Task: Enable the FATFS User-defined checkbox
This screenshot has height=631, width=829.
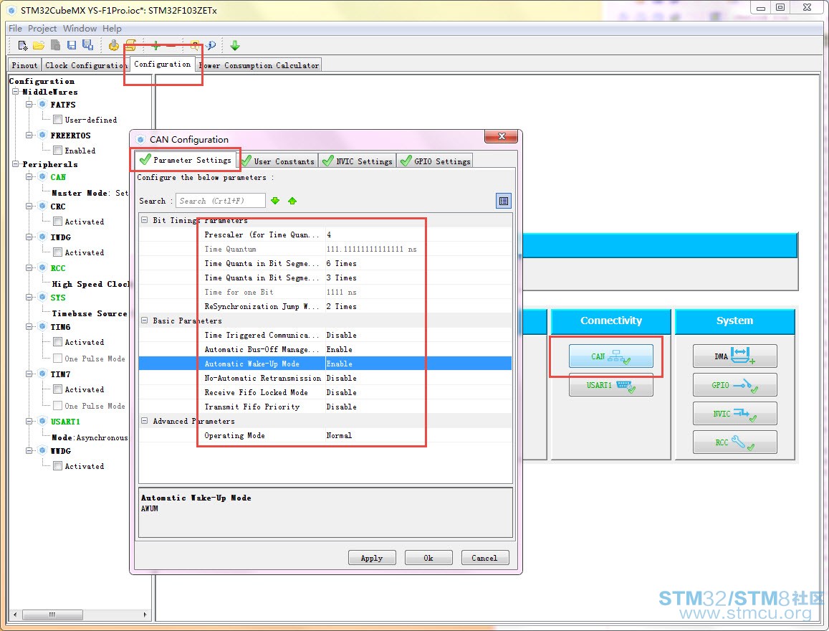Action: (x=57, y=120)
